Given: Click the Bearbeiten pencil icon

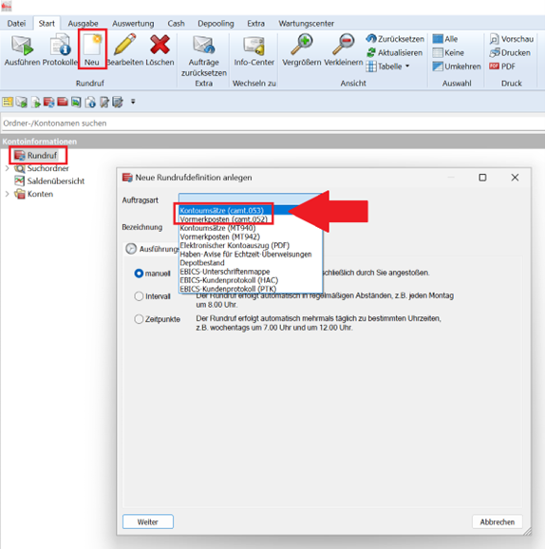Looking at the screenshot, I should (x=125, y=44).
